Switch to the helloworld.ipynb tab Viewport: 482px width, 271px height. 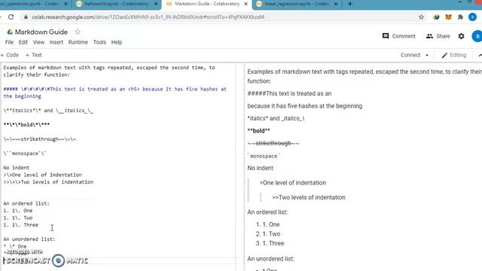117,4
